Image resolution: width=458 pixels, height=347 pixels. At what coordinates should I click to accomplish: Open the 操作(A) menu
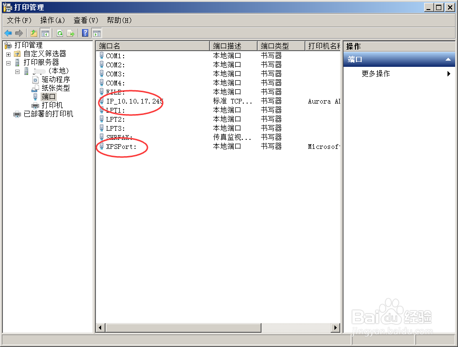pos(52,20)
